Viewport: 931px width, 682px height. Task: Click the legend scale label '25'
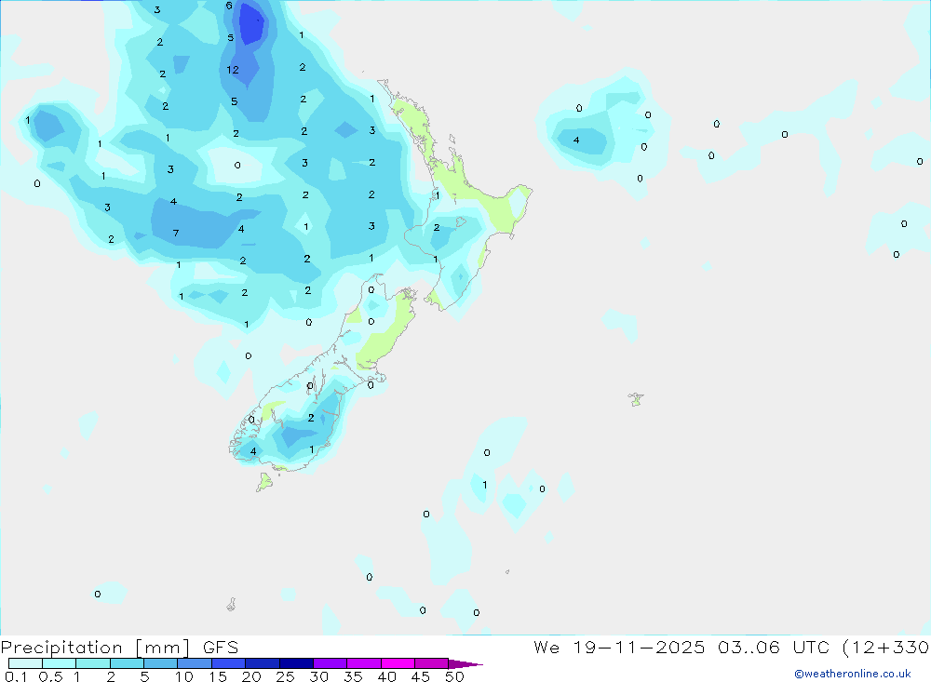285,676
